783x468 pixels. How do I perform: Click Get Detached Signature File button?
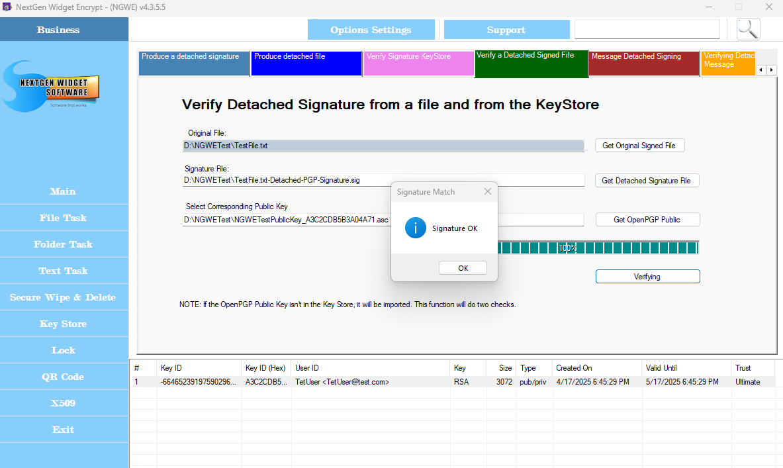[x=647, y=180]
